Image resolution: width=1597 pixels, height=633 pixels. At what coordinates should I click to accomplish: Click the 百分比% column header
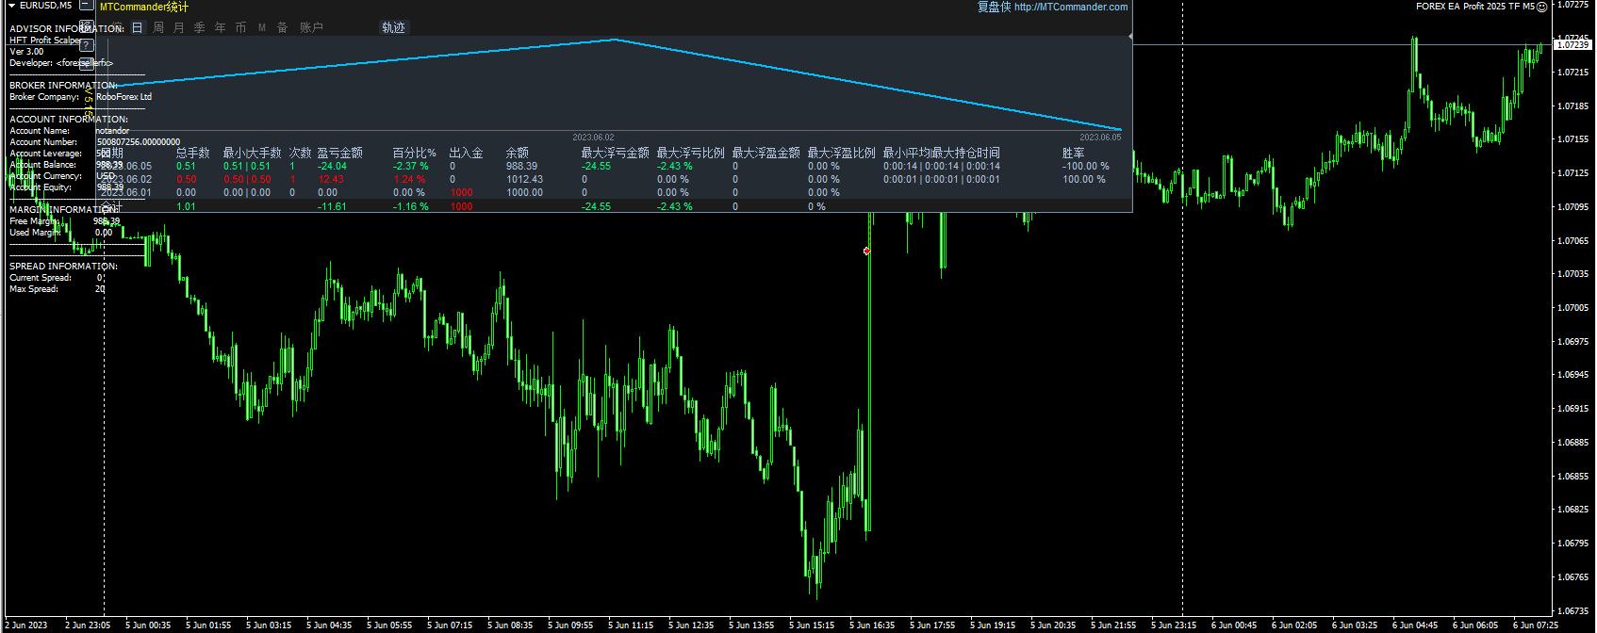tap(415, 153)
